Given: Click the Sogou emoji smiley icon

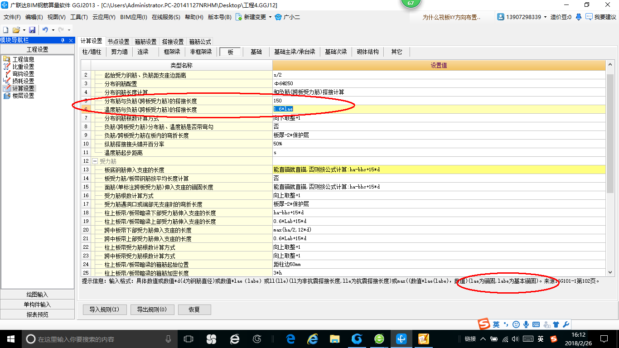Looking at the screenshot, I should pos(516,324).
